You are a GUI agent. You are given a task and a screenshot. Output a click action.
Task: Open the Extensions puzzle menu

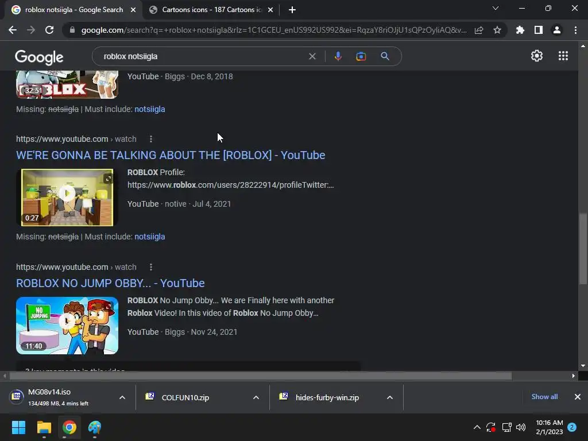coord(520,30)
